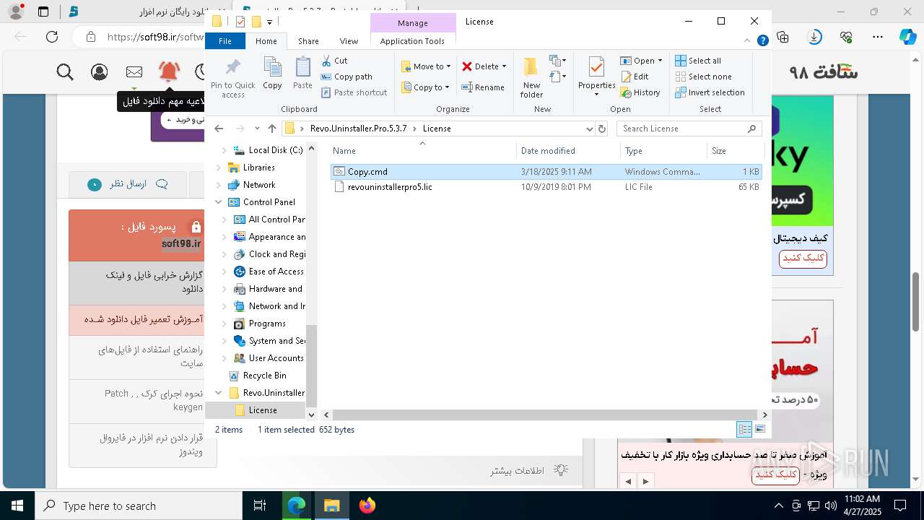Open Properties of selected file

coord(596,74)
